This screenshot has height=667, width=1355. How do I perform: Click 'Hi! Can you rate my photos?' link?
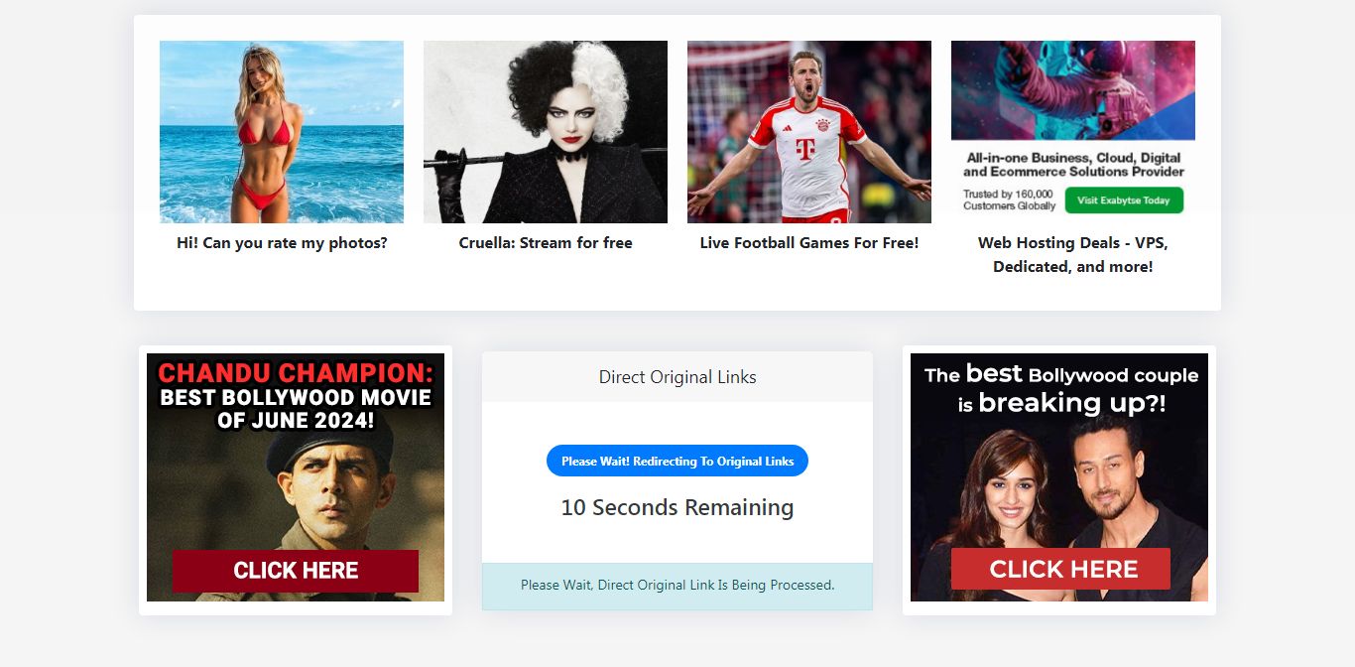282,242
